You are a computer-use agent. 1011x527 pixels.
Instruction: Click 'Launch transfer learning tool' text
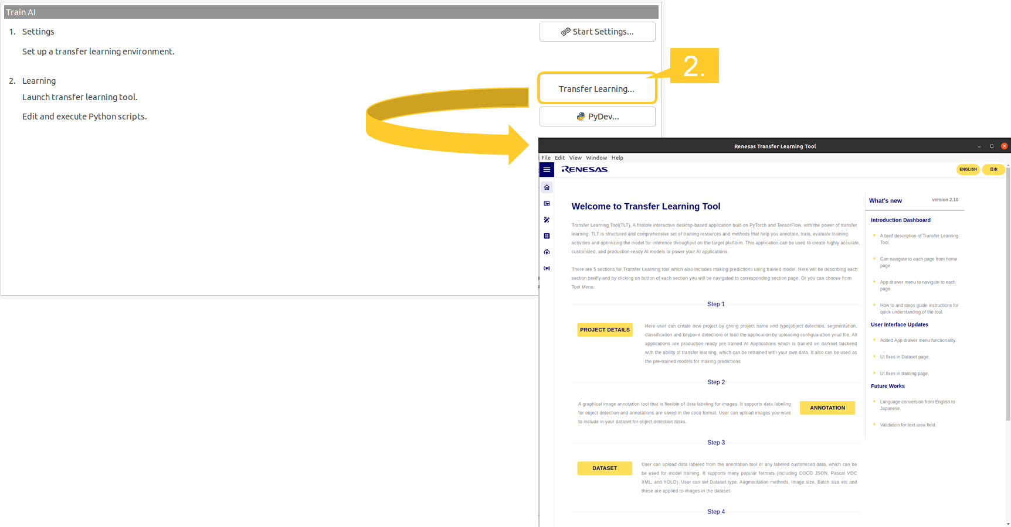point(80,97)
